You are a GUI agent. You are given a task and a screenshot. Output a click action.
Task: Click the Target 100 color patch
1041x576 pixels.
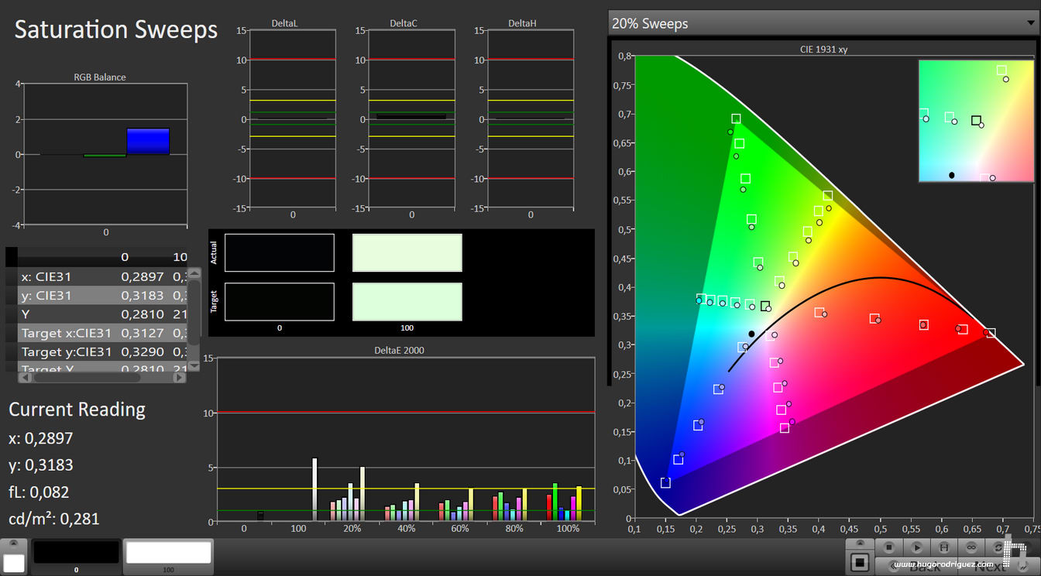(x=407, y=301)
